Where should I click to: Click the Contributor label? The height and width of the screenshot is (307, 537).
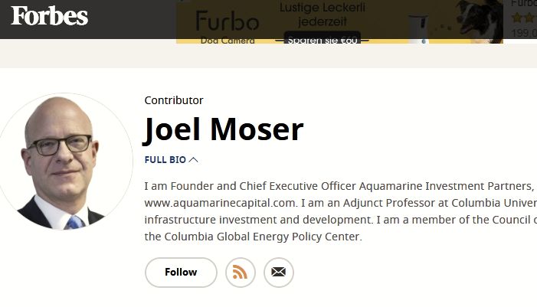click(174, 100)
